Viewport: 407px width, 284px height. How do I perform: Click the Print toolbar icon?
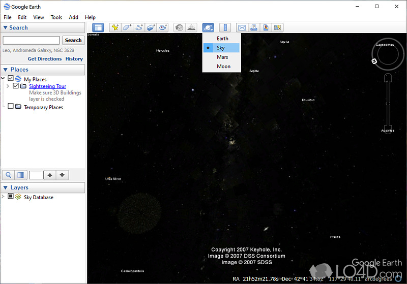click(x=253, y=27)
